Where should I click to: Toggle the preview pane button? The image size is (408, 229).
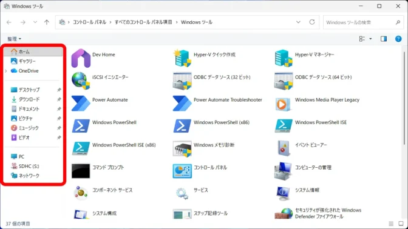point(384,39)
